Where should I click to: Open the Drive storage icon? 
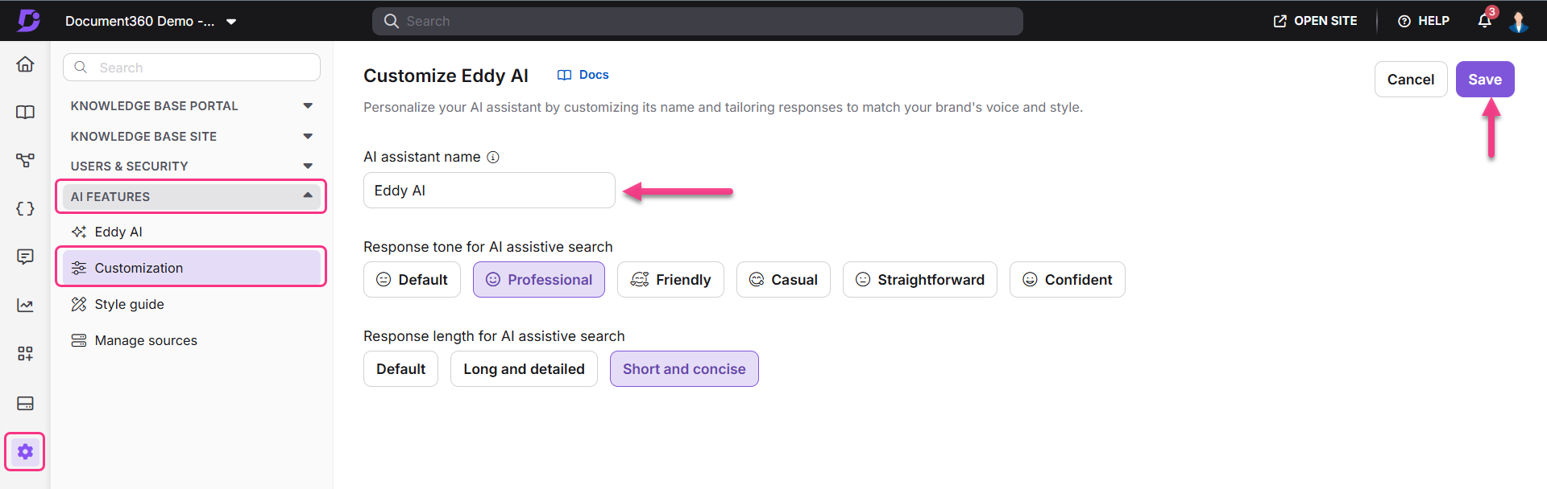tap(25, 403)
